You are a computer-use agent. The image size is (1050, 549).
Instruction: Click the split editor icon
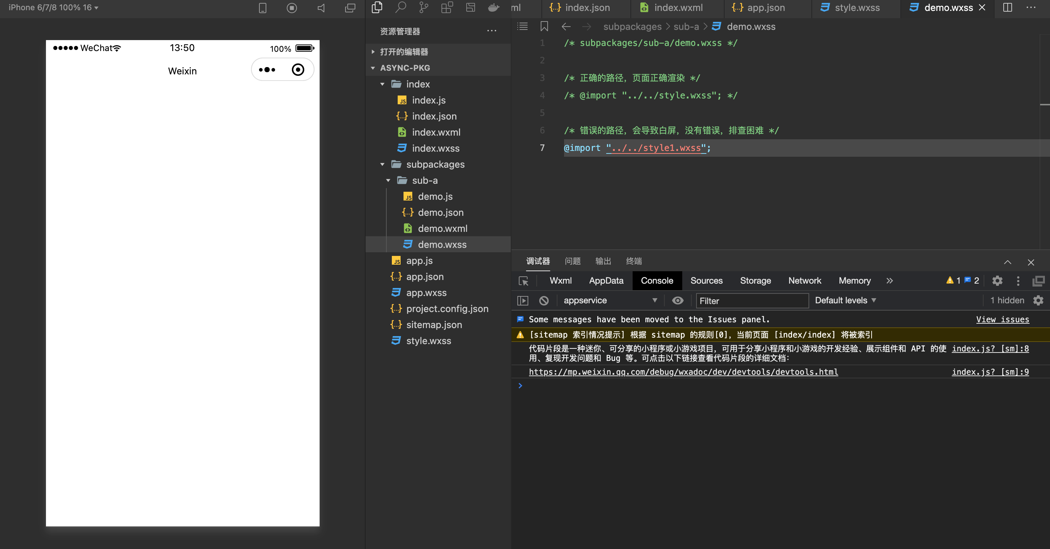[x=1007, y=7]
